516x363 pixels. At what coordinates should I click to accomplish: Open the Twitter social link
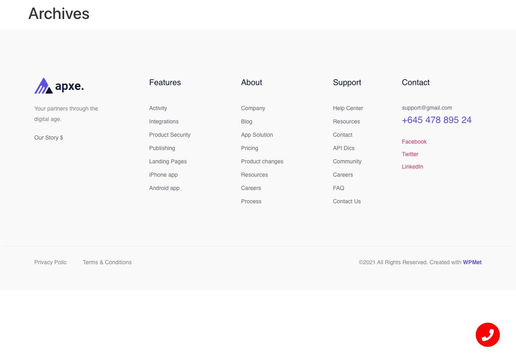[x=410, y=154]
